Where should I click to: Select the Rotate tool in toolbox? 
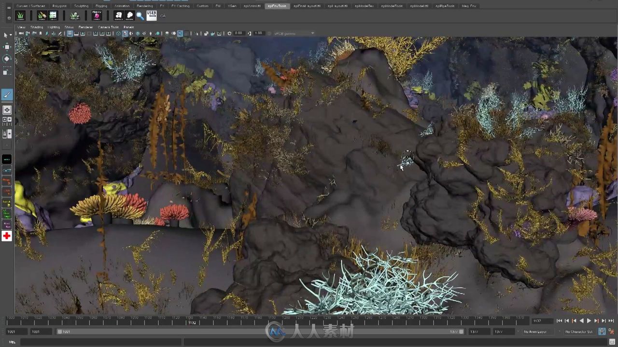point(7,59)
